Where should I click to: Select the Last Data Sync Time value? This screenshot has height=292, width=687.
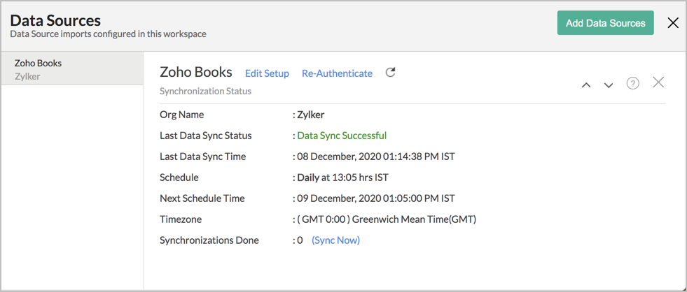pyautogui.click(x=376, y=156)
